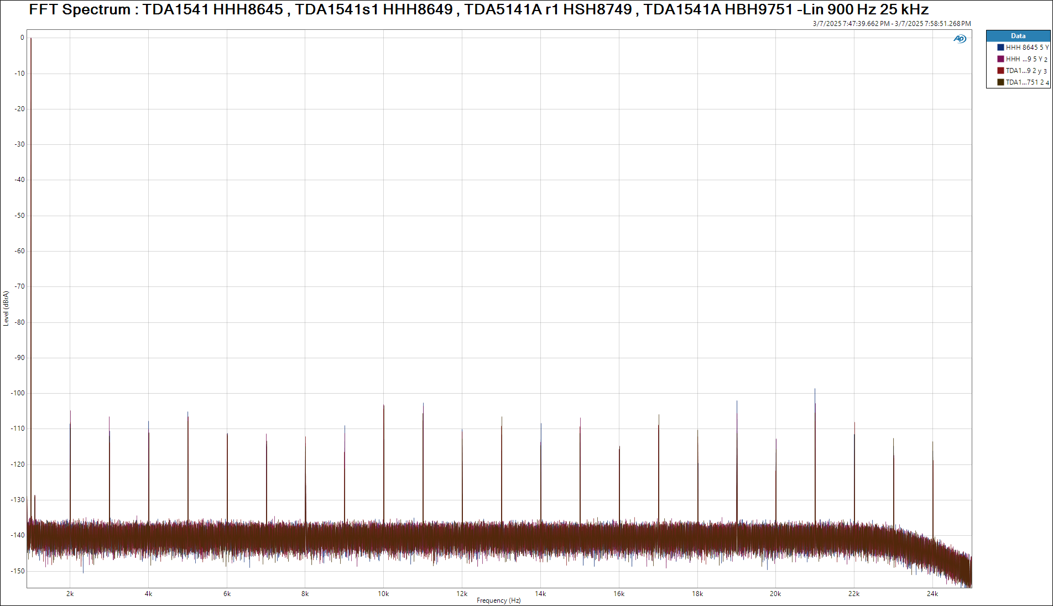Click the harmonic peak at 19 kHz
The height and width of the screenshot is (606, 1053).
(x=737, y=403)
